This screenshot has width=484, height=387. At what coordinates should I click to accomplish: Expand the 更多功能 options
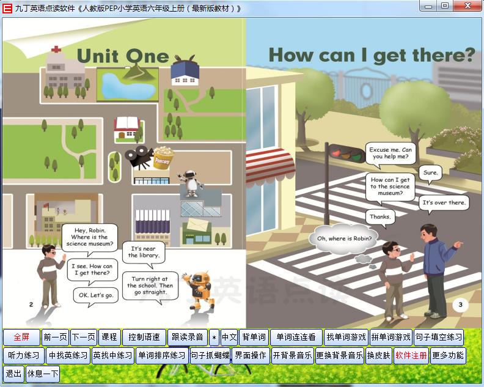(448, 355)
